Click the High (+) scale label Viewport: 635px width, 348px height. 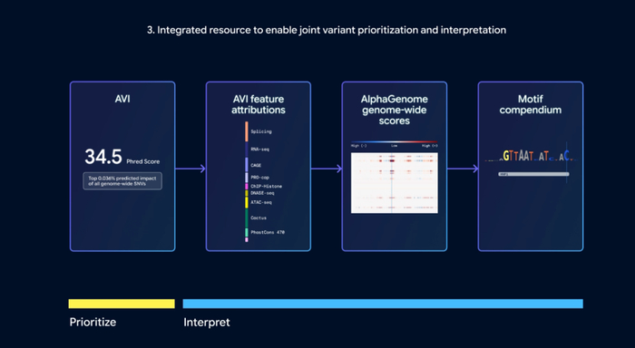pos(430,146)
